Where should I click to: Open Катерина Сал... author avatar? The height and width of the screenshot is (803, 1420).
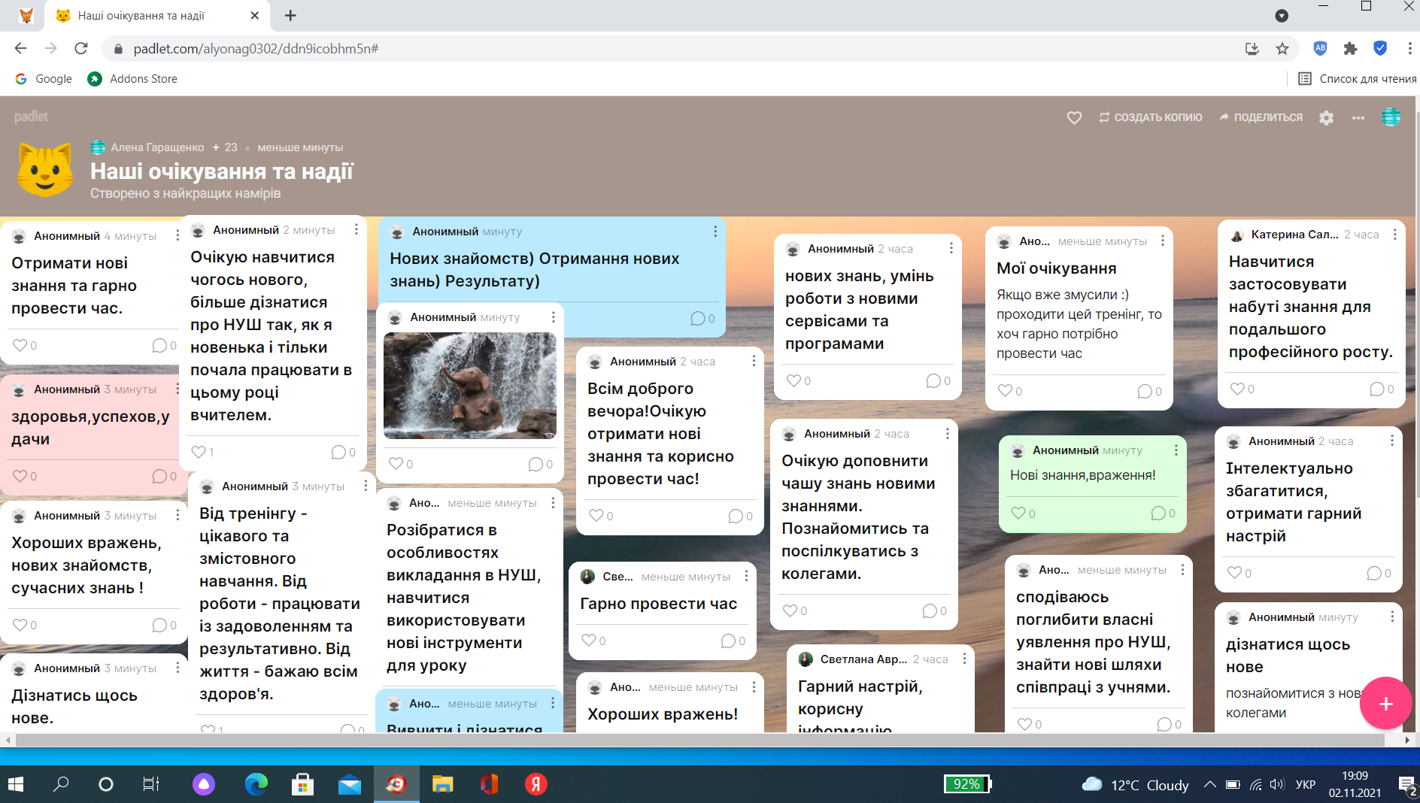pyautogui.click(x=1236, y=235)
